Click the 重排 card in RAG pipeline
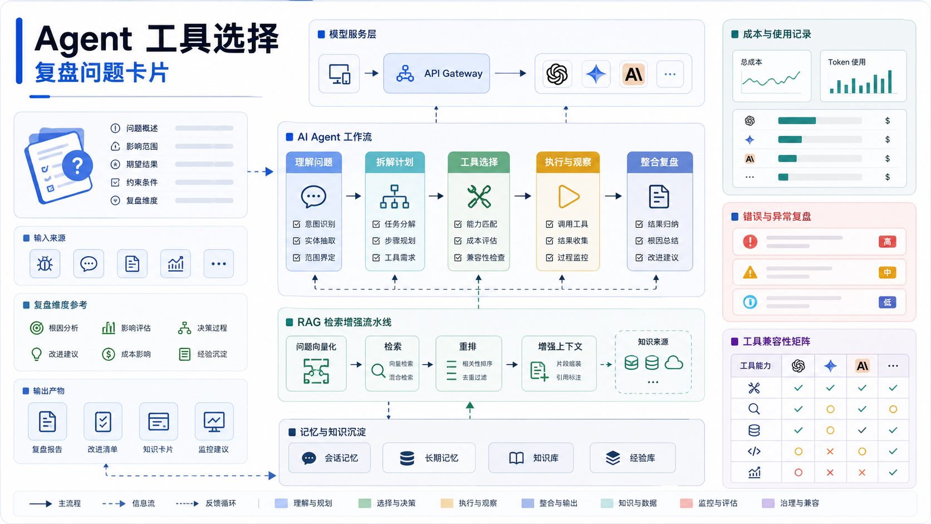The image size is (931, 524). point(469,363)
